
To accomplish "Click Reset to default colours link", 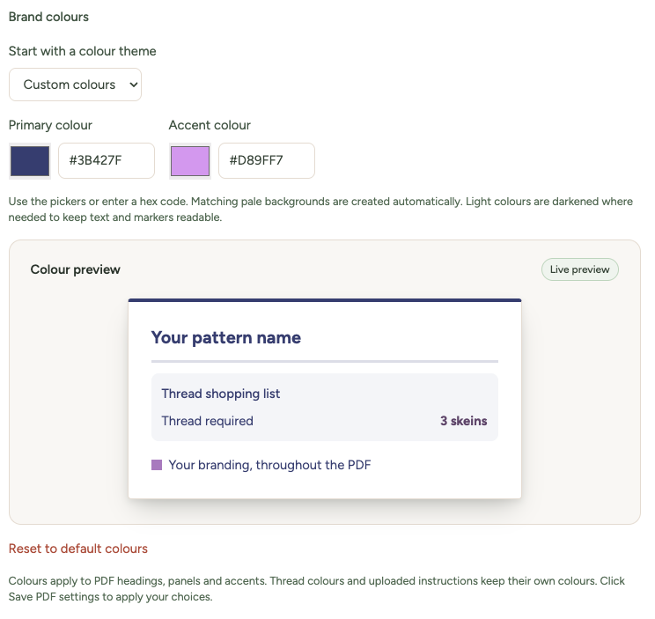I will click(x=78, y=549).
